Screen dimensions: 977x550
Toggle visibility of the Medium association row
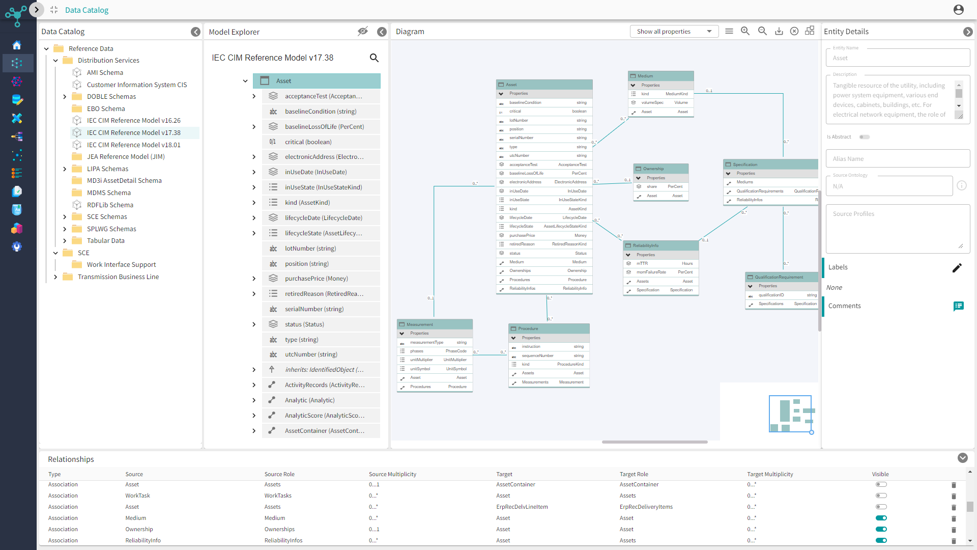click(881, 518)
